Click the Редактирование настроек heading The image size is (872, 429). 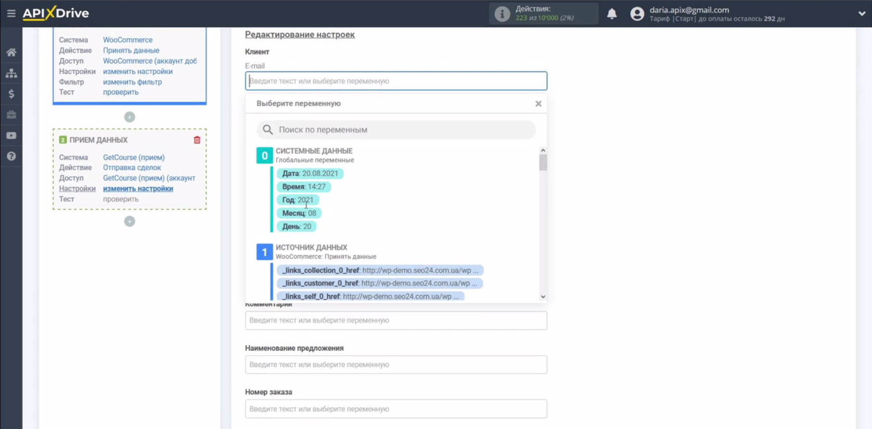300,35
